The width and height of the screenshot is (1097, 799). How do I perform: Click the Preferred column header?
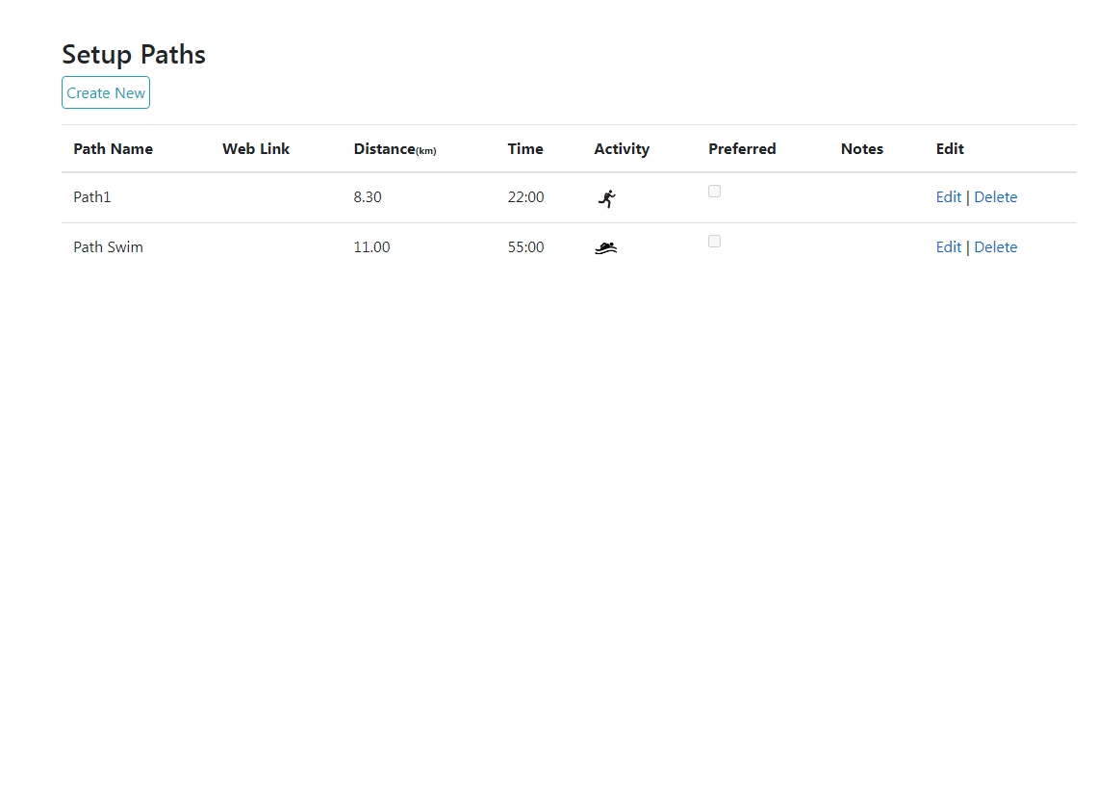click(742, 149)
